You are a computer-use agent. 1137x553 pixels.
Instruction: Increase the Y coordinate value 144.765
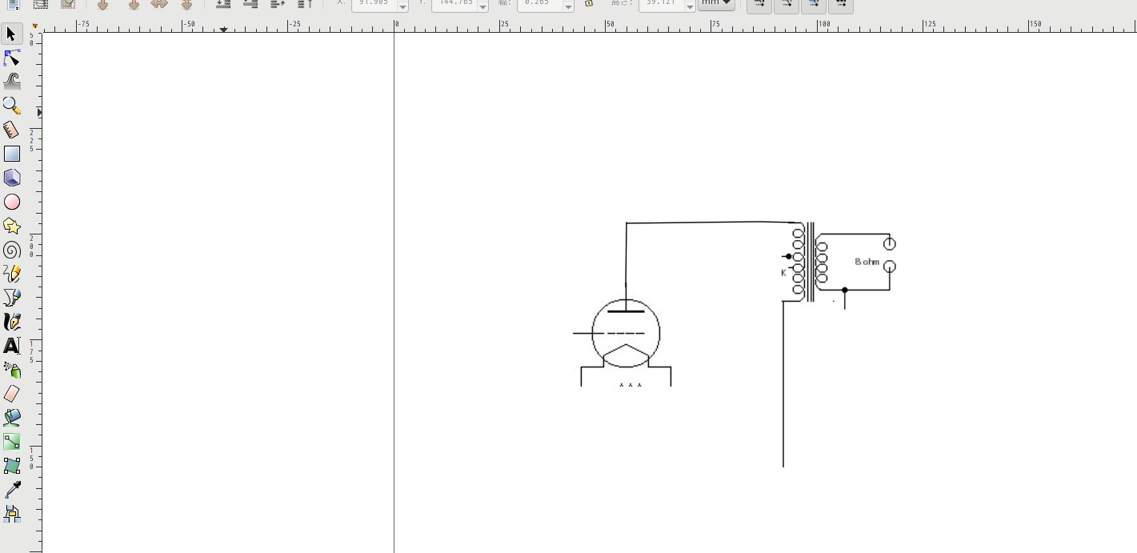(481, 2)
